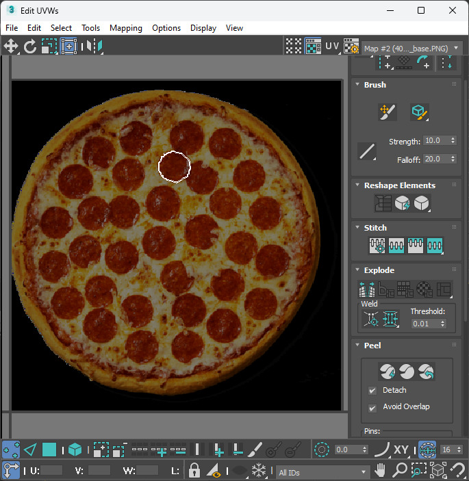Click the Flatten Custom icon
This screenshot has width=469, height=481.
tap(444, 289)
